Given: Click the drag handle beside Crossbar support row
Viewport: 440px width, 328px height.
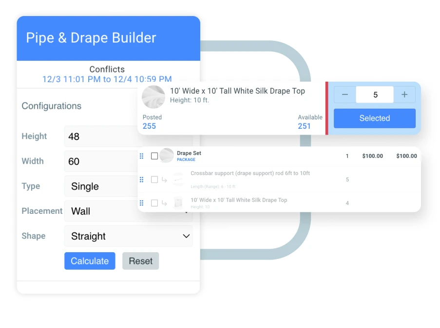Looking at the screenshot, I should 142,179.
